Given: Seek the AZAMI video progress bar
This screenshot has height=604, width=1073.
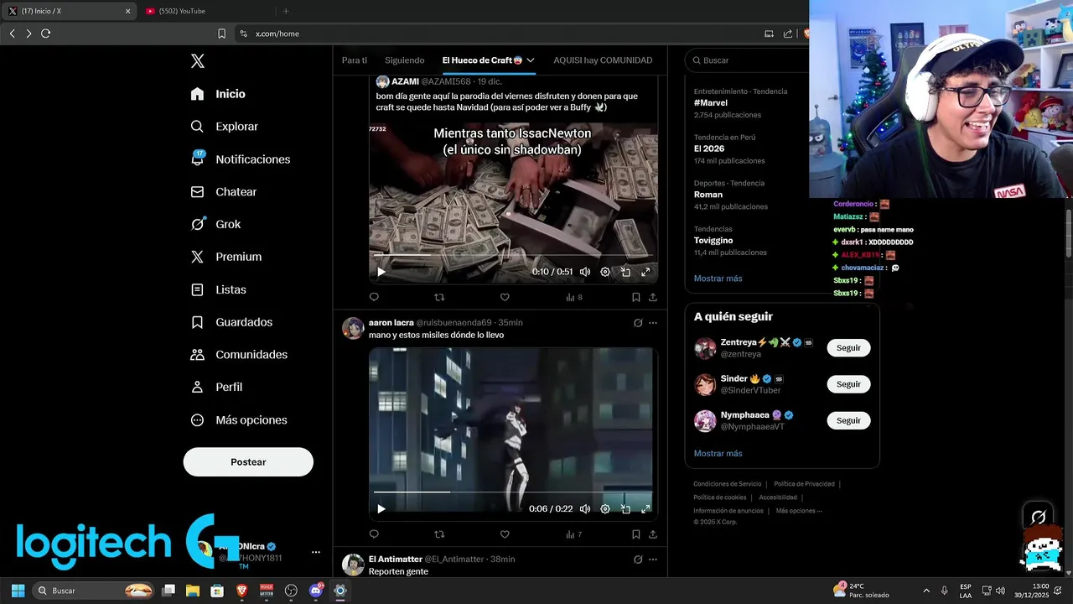Looking at the screenshot, I should pos(513,255).
